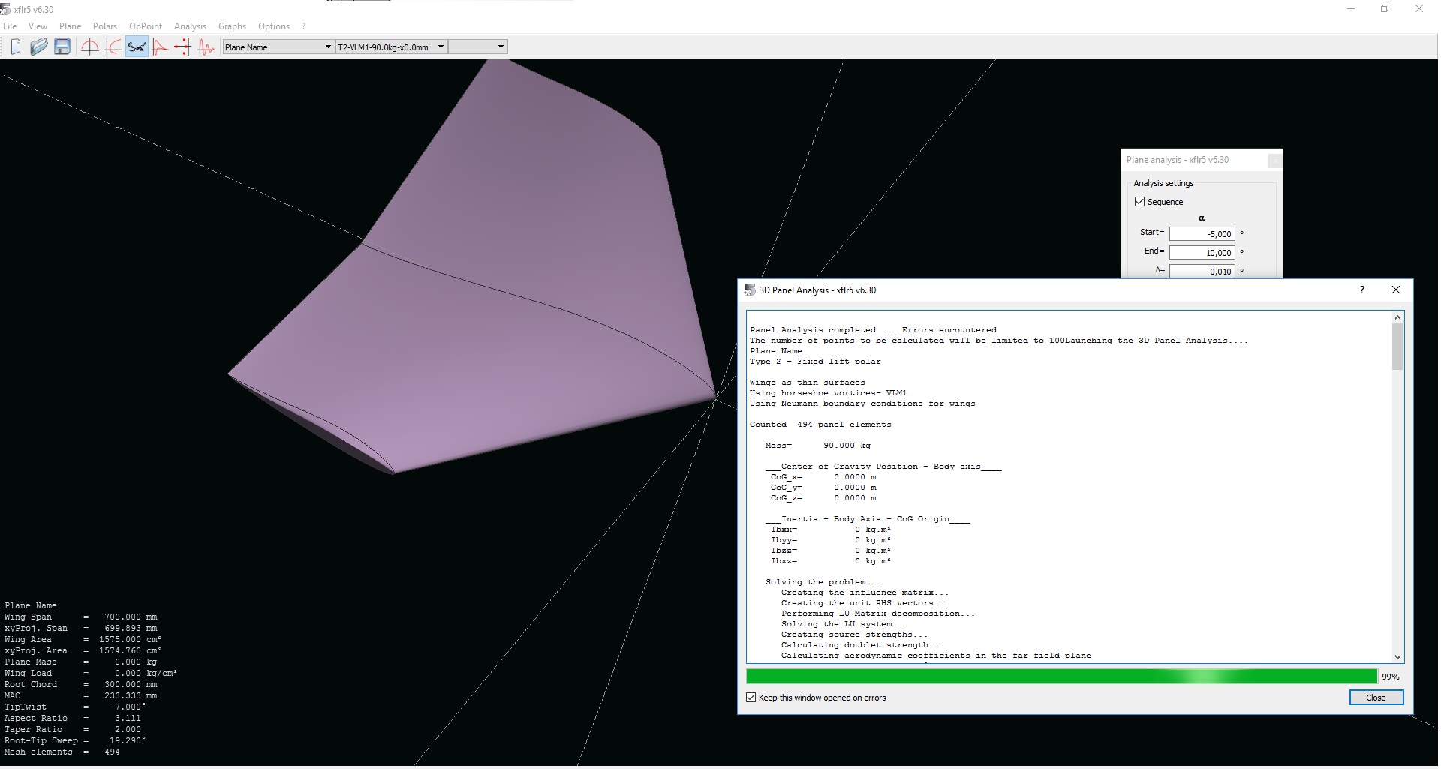Click the New Project icon
Viewport: 1441px width, 769px height.
16,47
